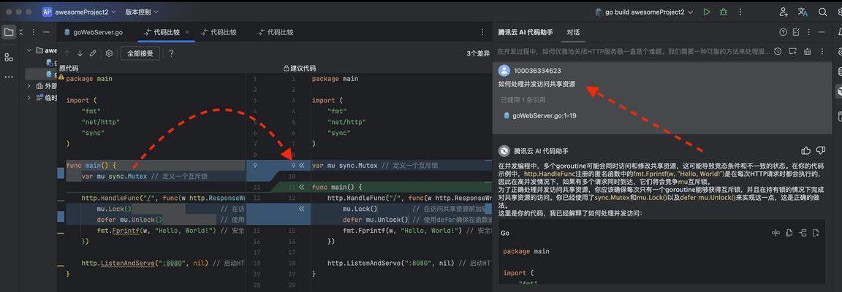Open the editor tabs kebab menu
The image size is (842, 292).
[481, 32]
